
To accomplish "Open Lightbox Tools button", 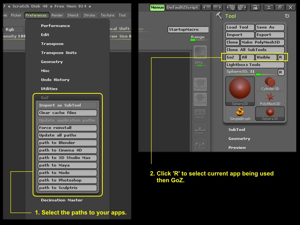I will 255,65.
